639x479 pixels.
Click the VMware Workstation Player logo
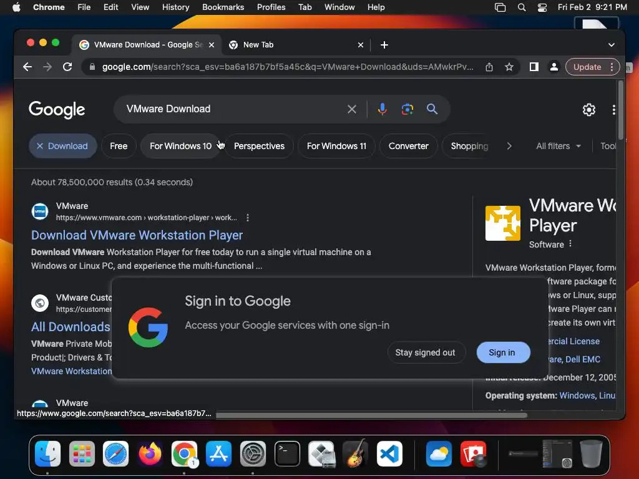[502, 223]
